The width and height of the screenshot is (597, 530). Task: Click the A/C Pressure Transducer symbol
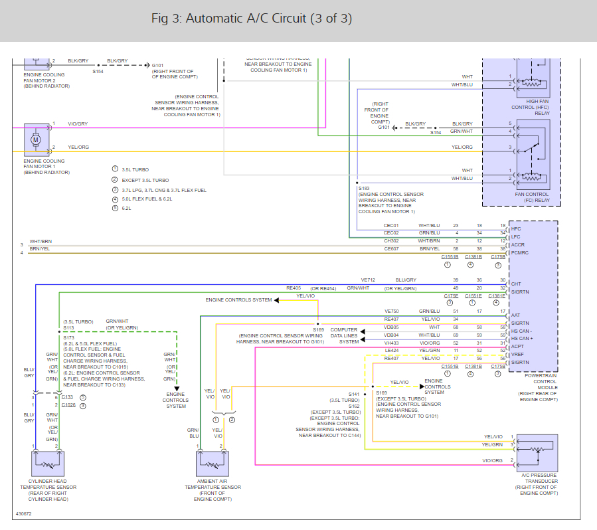click(x=537, y=453)
